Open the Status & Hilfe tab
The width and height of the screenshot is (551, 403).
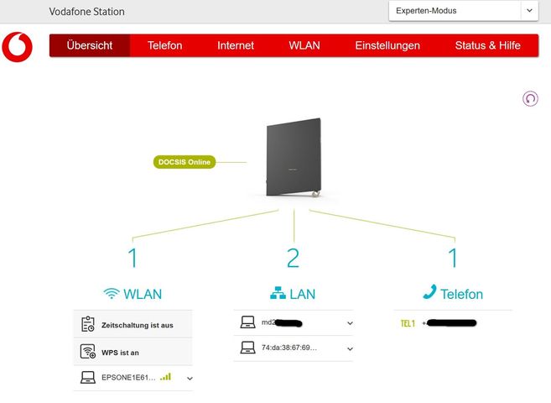point(488,45)
